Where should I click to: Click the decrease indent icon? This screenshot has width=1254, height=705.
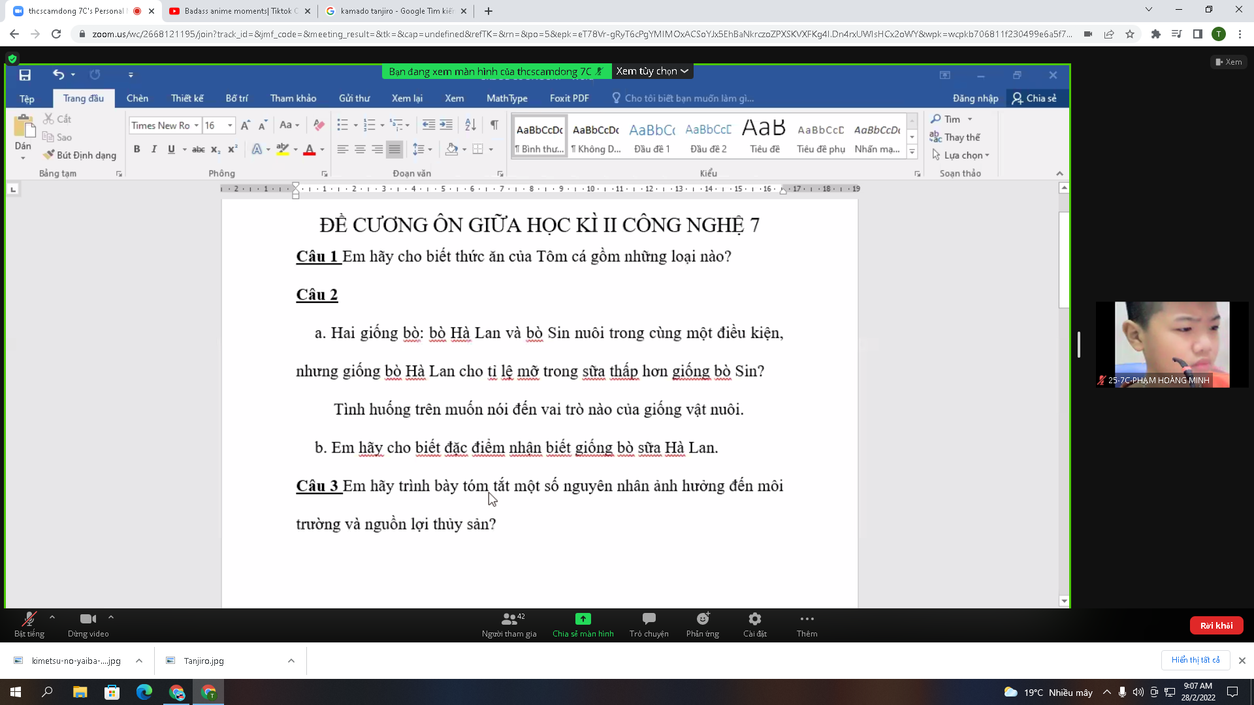pos(428,125)
